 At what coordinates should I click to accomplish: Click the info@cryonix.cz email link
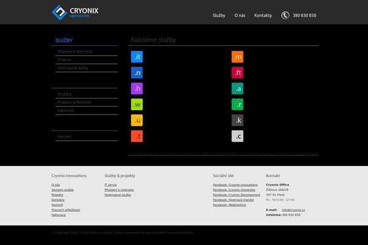[294, 209]
